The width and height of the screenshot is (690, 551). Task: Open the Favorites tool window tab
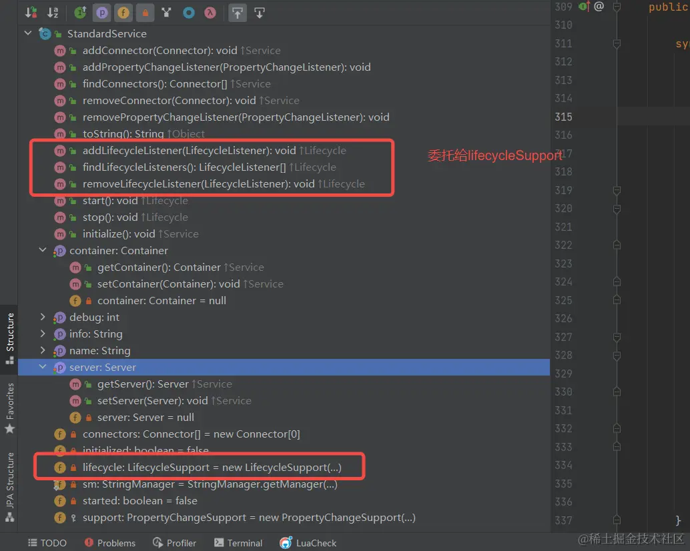10,408
